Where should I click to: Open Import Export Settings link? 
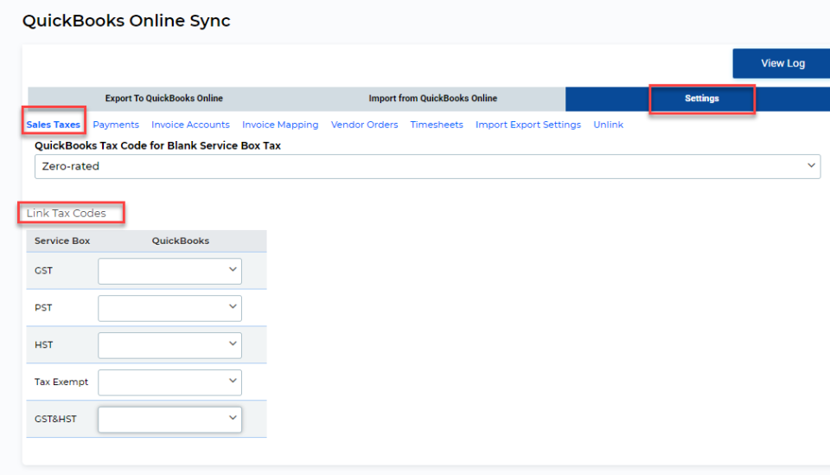[527, 125]
